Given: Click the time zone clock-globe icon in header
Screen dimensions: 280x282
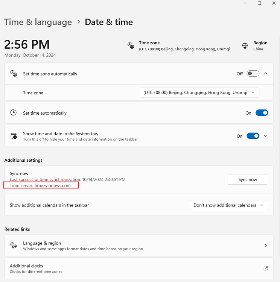Looking at the screenshot, I should pos(131,46).
